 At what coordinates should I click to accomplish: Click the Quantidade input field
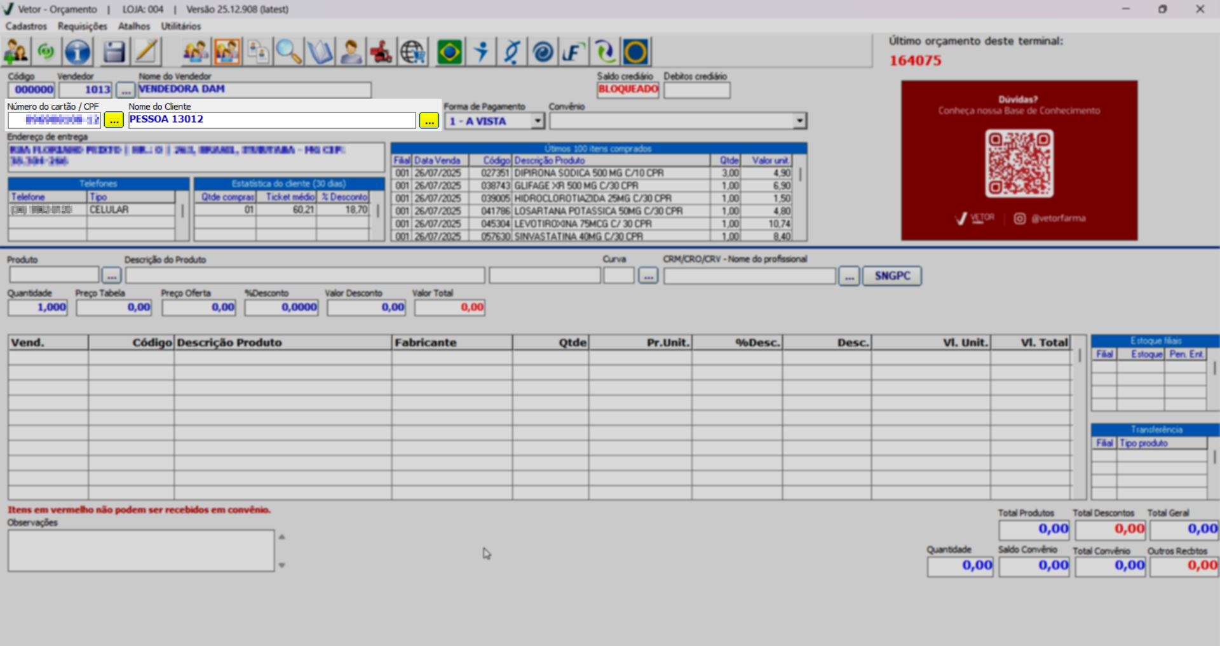click(37, 307)
